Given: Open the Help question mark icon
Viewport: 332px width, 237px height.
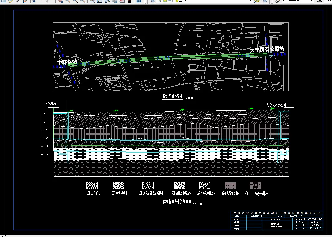Looking at the screenshot, I should (x=139, y=1).
